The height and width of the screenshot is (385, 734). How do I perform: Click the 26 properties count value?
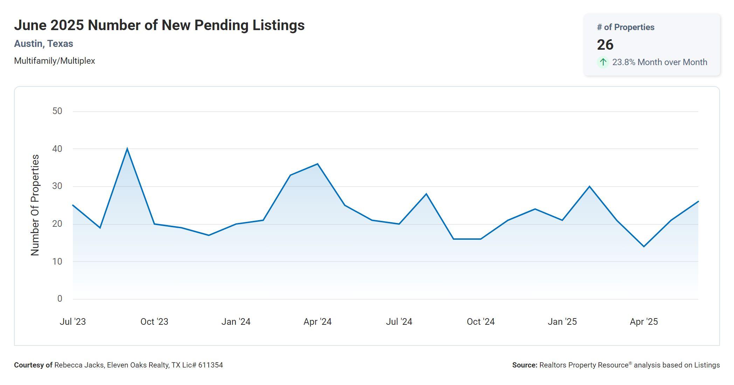[605, 45]
